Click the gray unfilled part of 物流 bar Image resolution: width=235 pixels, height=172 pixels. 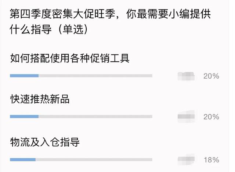tap(94, 160)
